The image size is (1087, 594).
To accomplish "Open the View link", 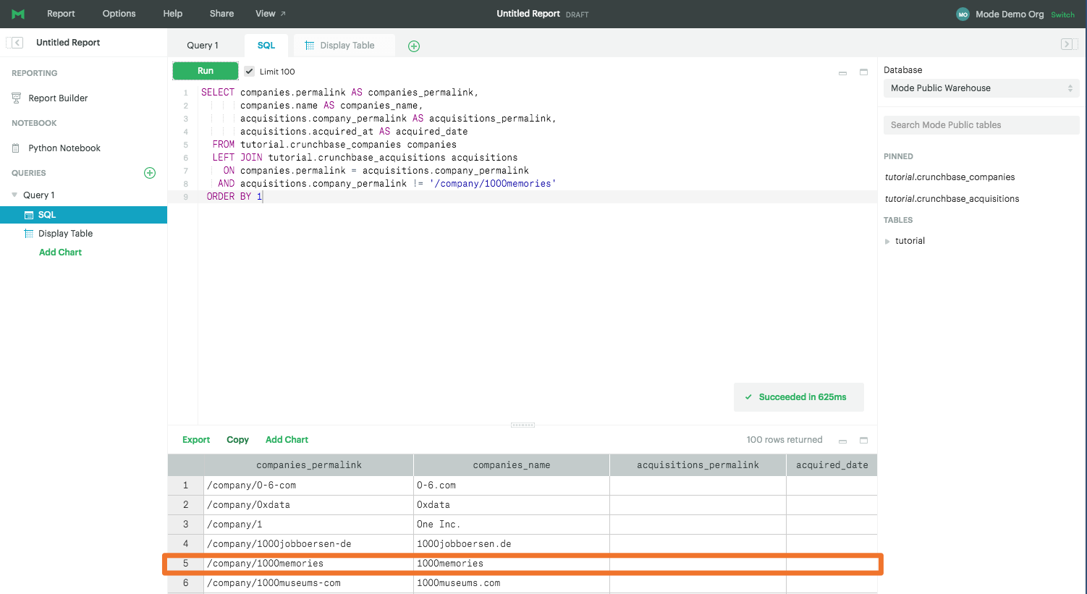I will (271, 14).
